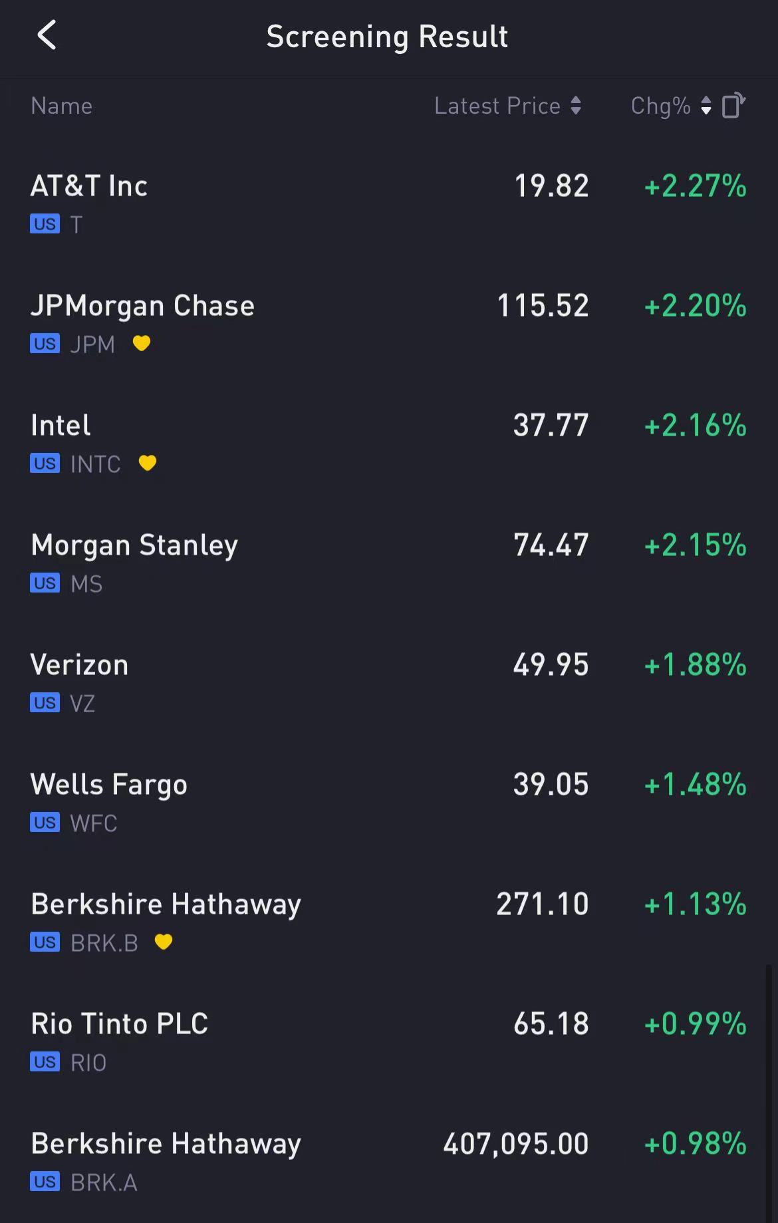Click the US badge next to VZ ticker
778x1223 pixels.
(45, 703)
